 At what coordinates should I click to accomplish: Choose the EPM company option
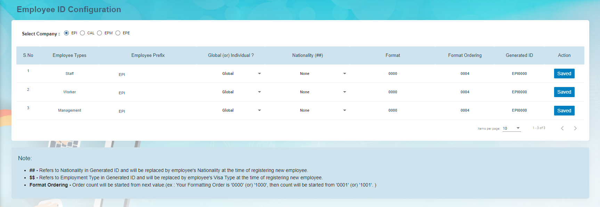coord(99,33)
